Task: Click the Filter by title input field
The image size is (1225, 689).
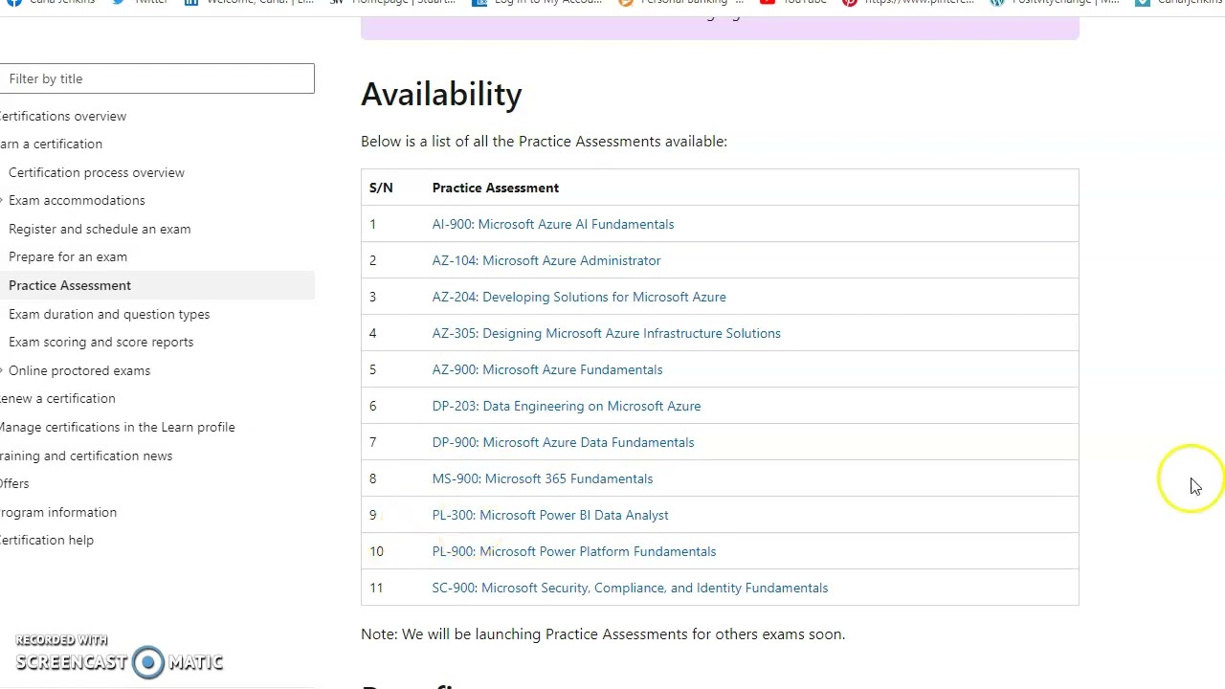Action: pos(157,78)
